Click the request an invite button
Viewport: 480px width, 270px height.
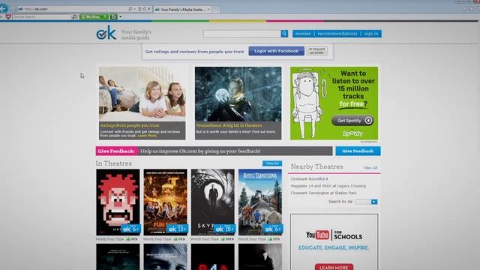[316, 51]
